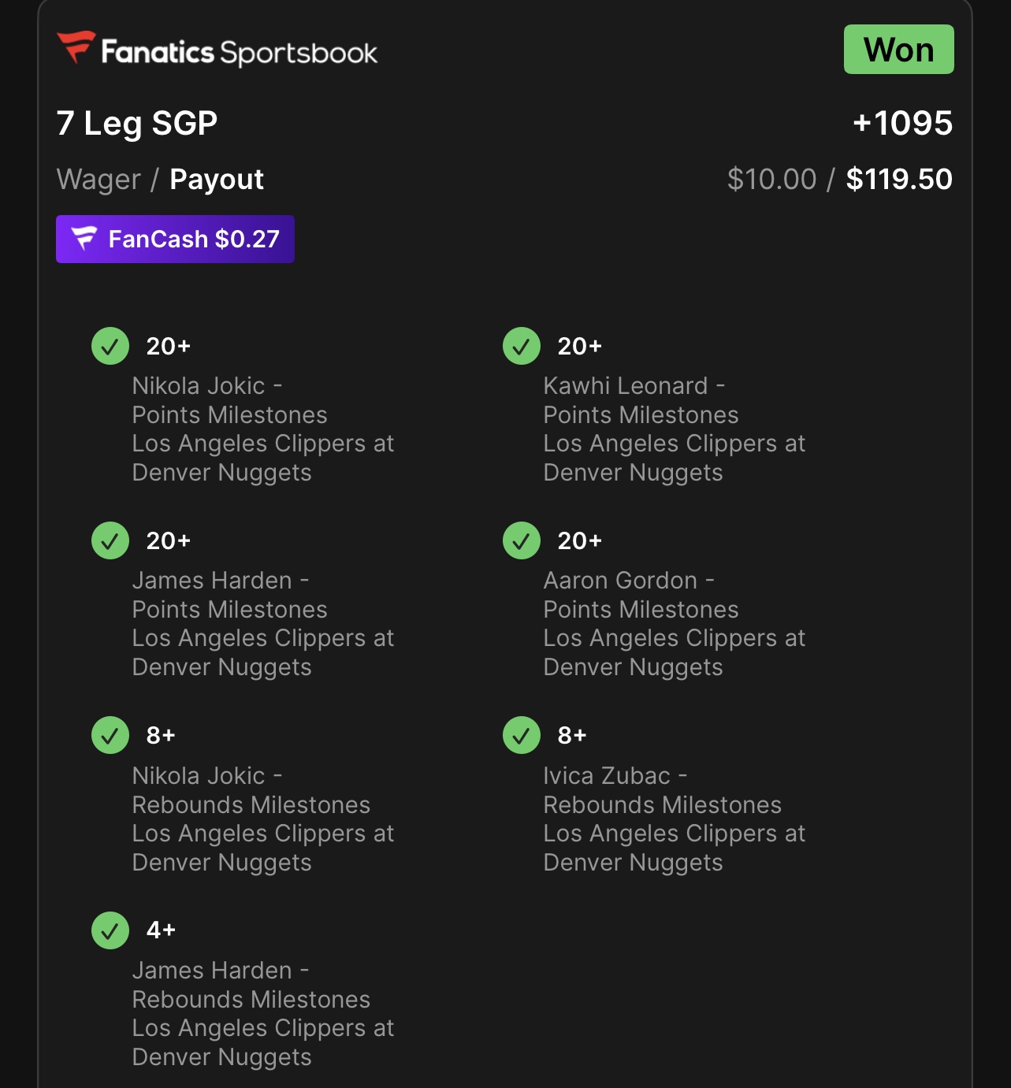Open the Fanatics Sportsbook wordmark
Image resolution: width=1011 pixels, height=1088 pixels.
(240, 53)
